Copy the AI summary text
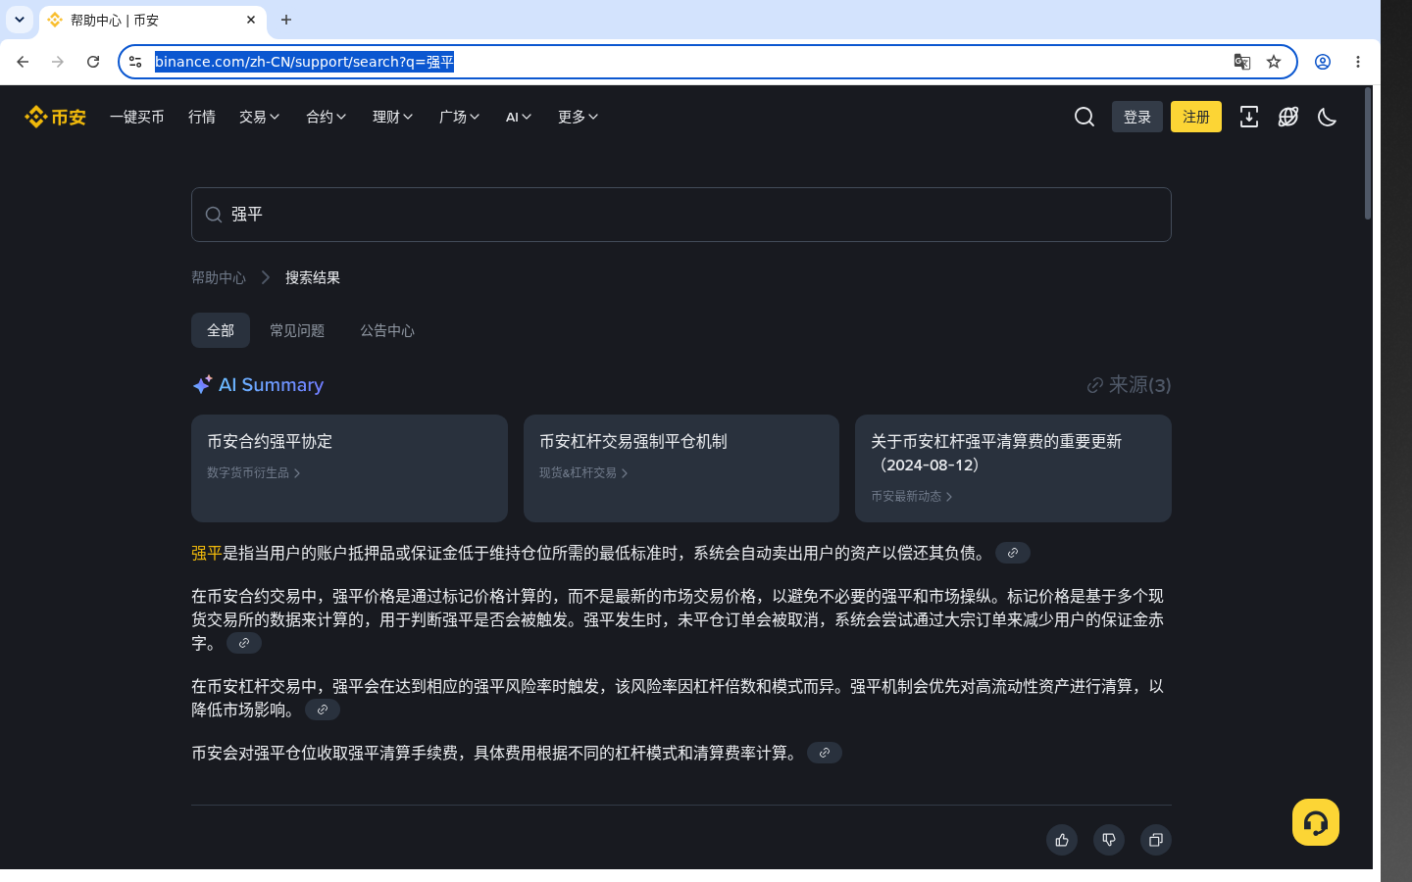This screenshot has width=1412, height=882. pyautogui.click(x=1156, y=840)
